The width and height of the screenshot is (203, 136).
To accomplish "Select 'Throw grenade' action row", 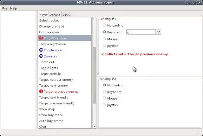I will (65, 38).
